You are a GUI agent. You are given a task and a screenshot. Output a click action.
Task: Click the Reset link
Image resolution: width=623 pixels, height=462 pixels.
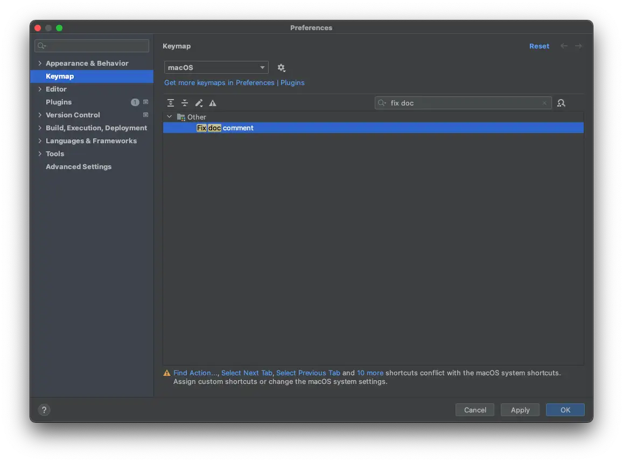point(539,46)
